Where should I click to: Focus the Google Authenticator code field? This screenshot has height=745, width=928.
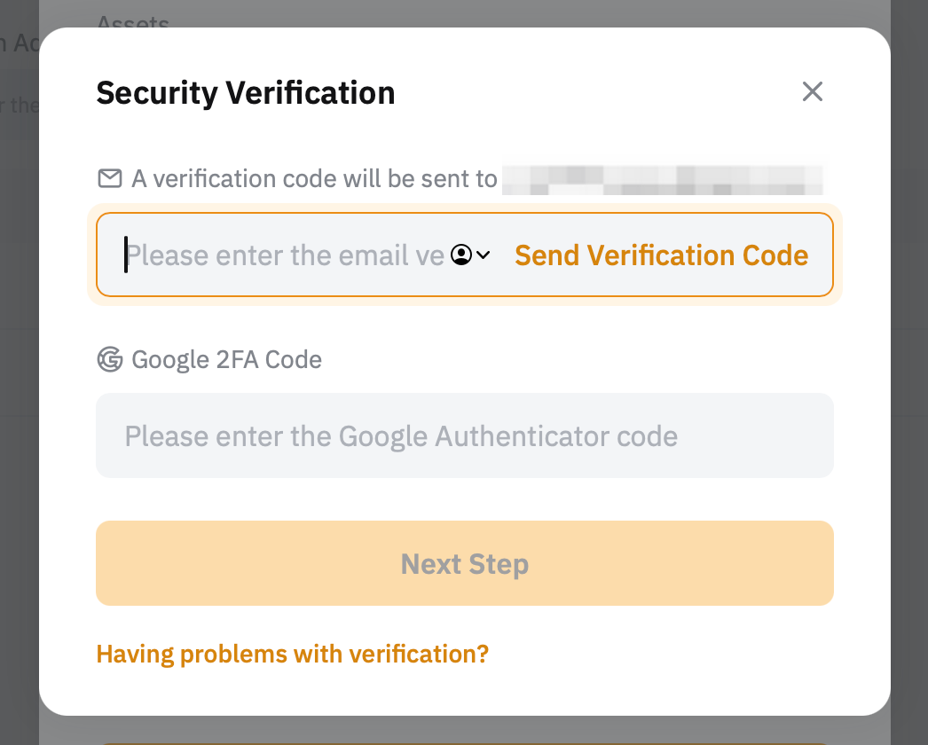[465, 435]
